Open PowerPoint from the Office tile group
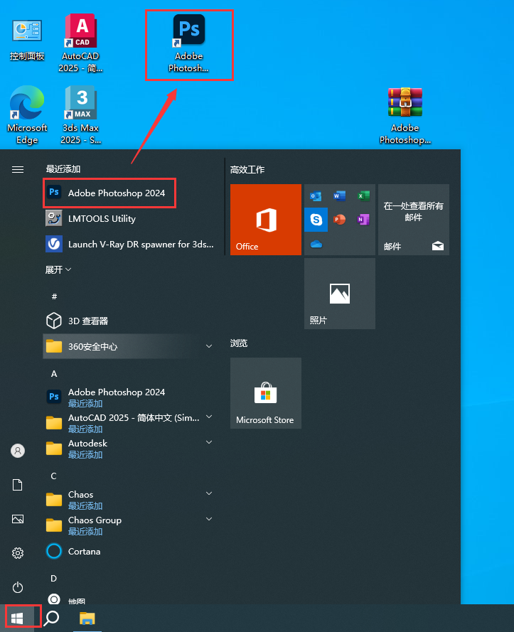The width and height of the screenshot is (514, 632). pyautogui.click(x=339, y=220)
